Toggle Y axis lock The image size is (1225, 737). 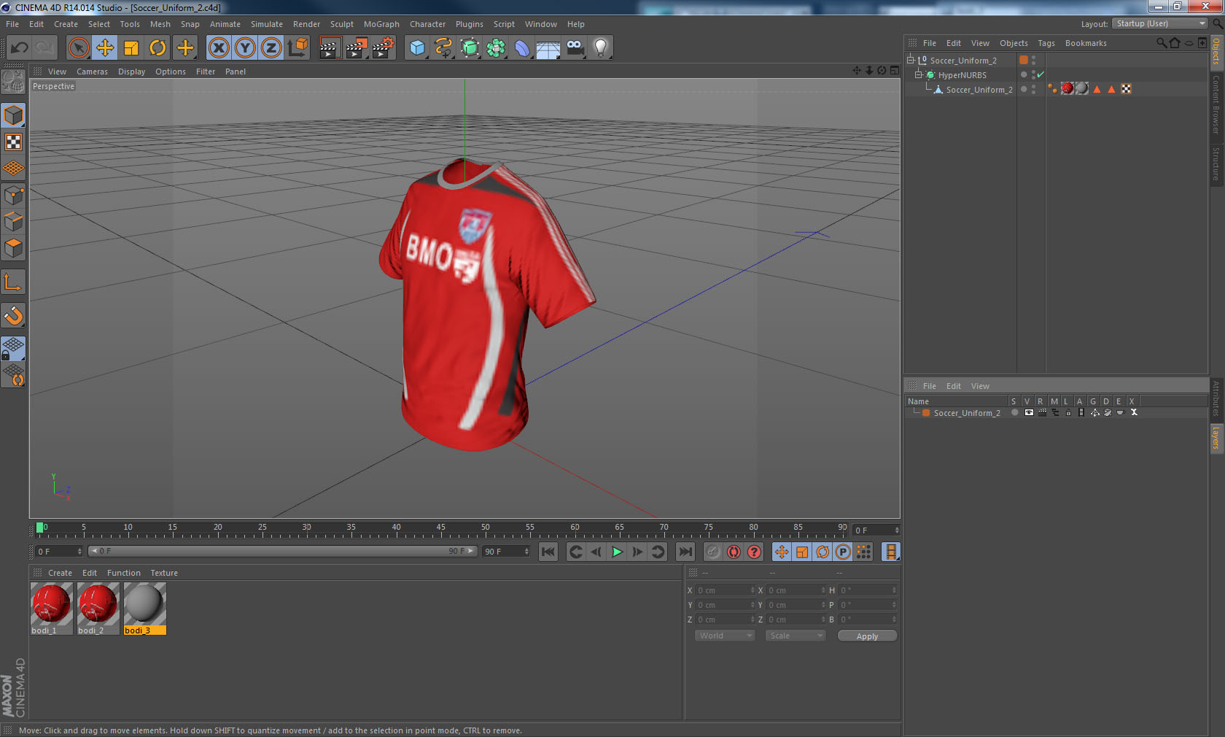(x=245, y=48)
